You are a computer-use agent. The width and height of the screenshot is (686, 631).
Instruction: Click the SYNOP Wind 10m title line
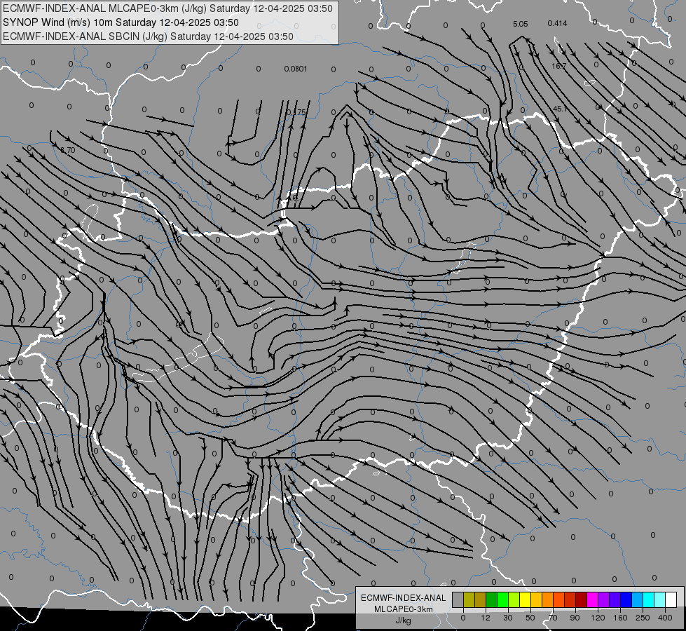[121, 22]
